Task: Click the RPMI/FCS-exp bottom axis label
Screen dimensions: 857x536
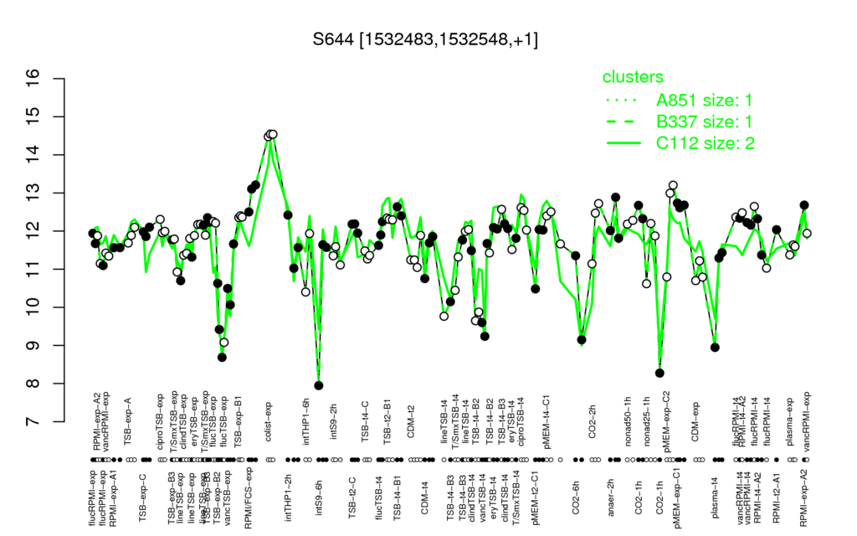Action: pos(248,497)
